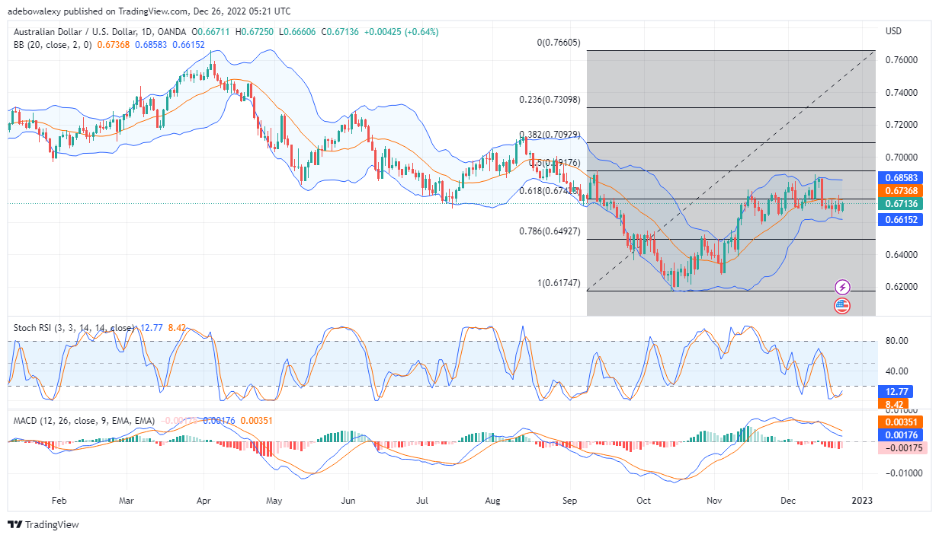Viewport: 939px width, 538px height.
Task: Select the orange 0.67368 basis price label
Action: (x=899, y=190)
